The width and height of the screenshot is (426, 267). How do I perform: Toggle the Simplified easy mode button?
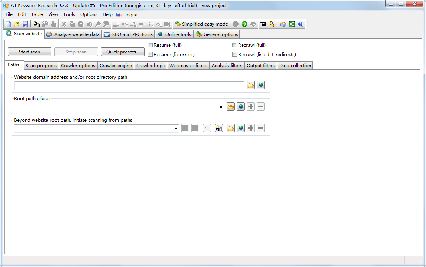(202, 24)
